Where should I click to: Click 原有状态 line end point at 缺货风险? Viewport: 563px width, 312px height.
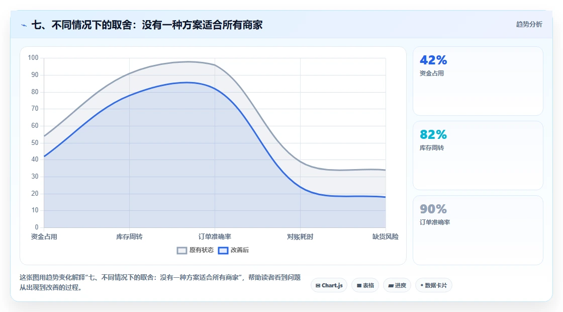(x=385, y=170)
